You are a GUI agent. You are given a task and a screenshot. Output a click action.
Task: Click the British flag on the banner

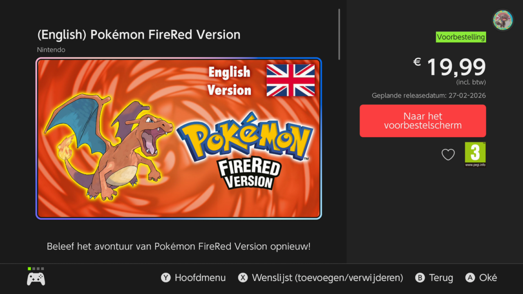tap(291, 80)
